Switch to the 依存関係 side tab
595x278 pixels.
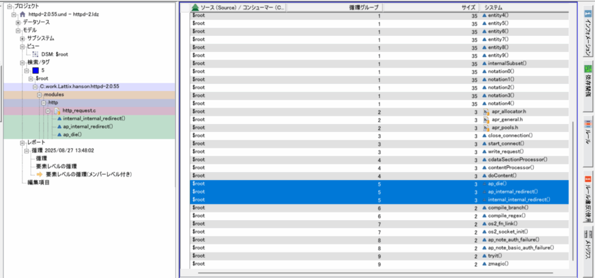pyautogui.click(x=587, y=85)
